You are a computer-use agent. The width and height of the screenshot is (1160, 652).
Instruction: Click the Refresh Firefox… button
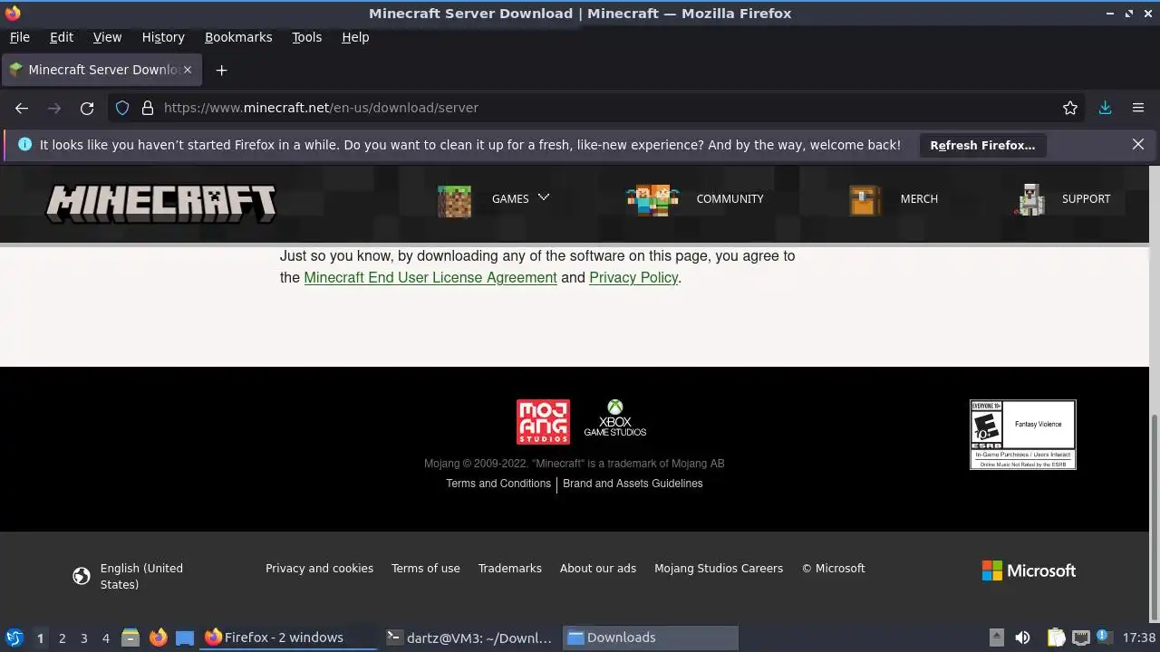pos(982,145)
